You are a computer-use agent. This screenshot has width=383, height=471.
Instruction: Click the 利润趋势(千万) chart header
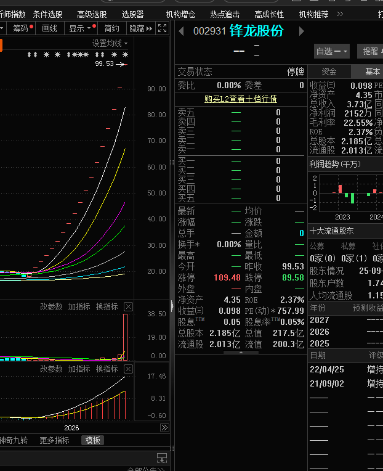point(336,165)
